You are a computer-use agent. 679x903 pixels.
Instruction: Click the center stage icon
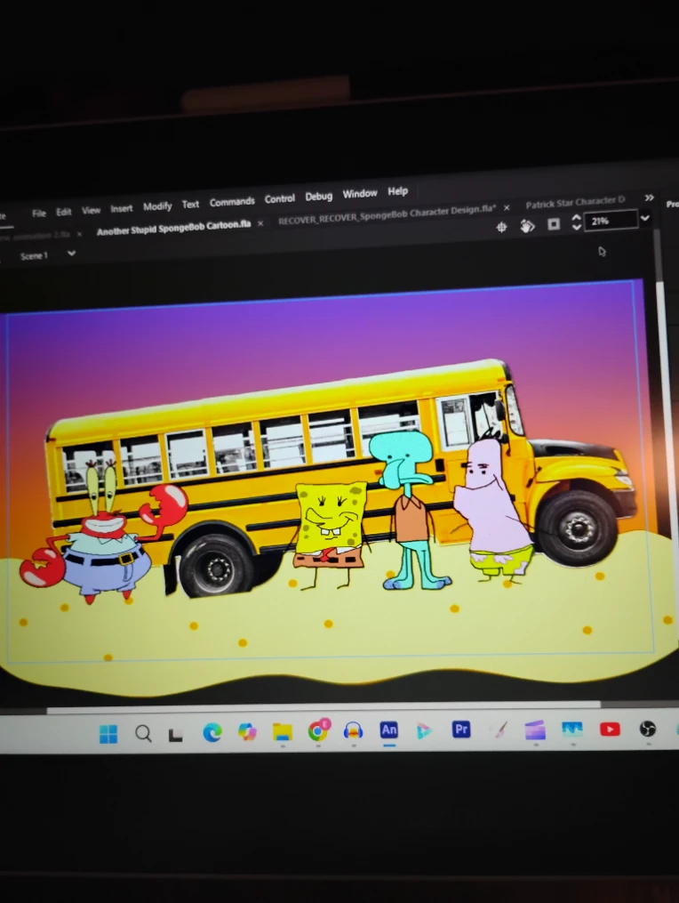[x=501, y=227]
